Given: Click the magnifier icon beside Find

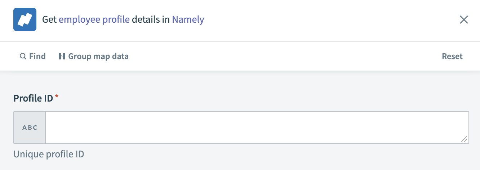Looking at the screenshot, I should click(x=23, y=56).
